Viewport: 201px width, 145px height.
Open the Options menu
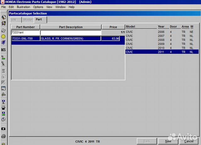pos(38,7)
